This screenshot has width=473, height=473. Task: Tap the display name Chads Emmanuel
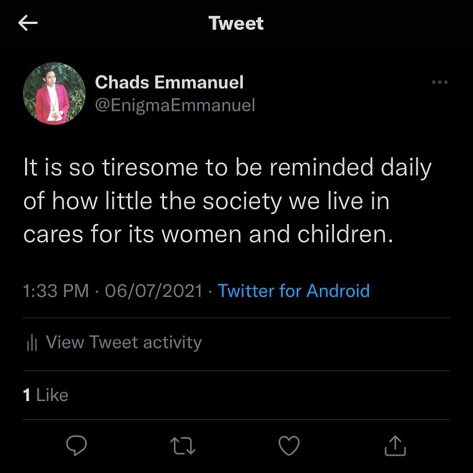point(169,82)
